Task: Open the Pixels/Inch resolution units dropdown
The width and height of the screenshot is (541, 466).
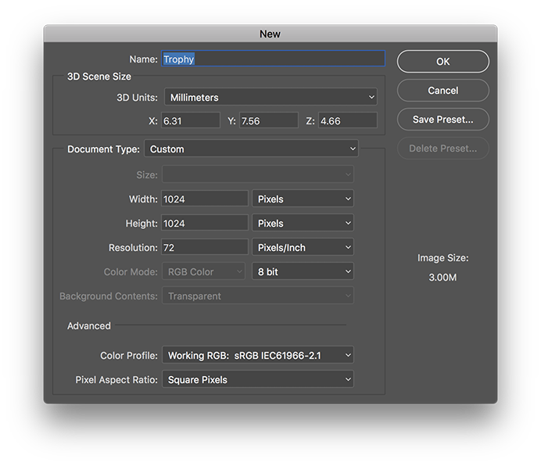Action: (303, 248)
